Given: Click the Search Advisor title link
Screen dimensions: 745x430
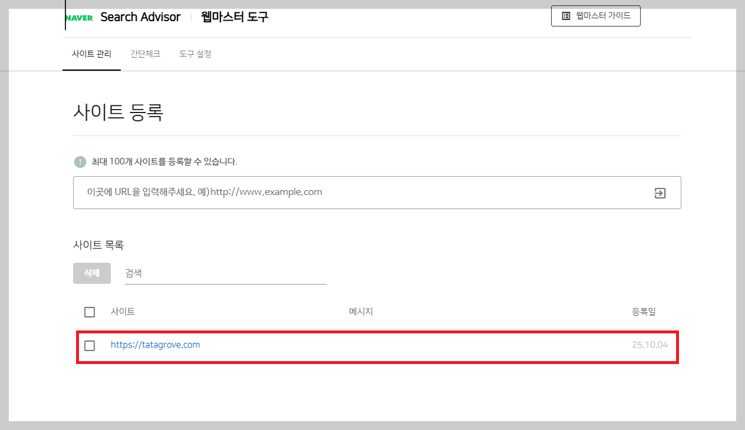Looking at the screenshot, I should pyautogui.click(x=141, y=16).
